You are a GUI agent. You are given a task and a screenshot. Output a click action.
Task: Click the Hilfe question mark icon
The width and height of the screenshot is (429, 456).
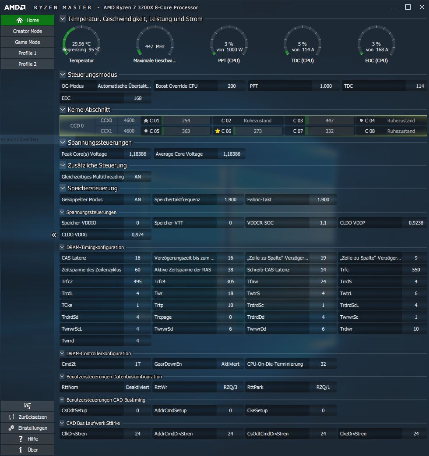click(x=21, y=439)
